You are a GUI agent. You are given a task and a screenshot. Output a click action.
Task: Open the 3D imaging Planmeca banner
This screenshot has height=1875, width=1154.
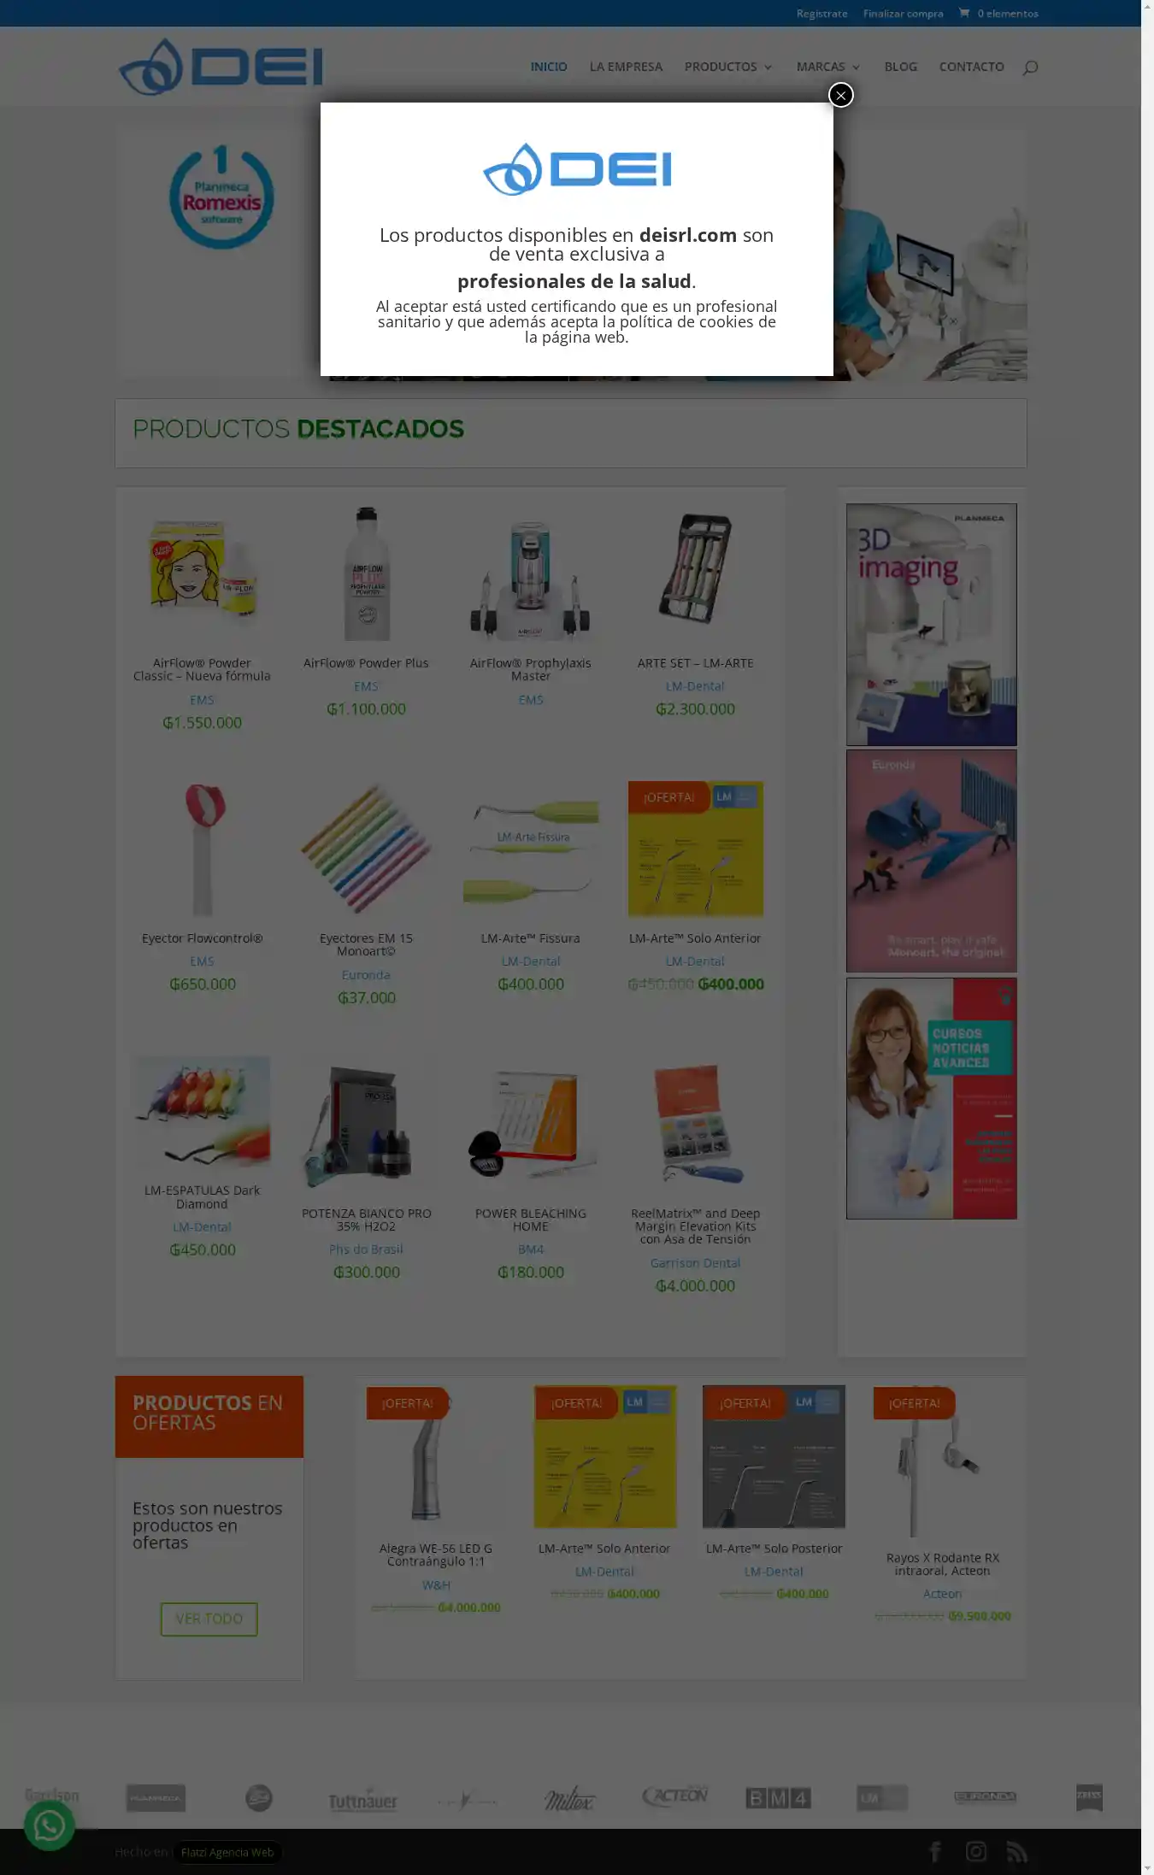pyautogui.click(x=932, y=624)
